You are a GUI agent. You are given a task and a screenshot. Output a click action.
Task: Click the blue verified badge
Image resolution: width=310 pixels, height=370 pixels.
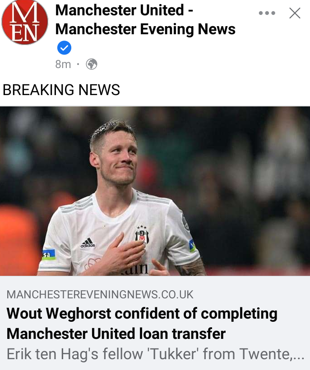tap(64, 48)
